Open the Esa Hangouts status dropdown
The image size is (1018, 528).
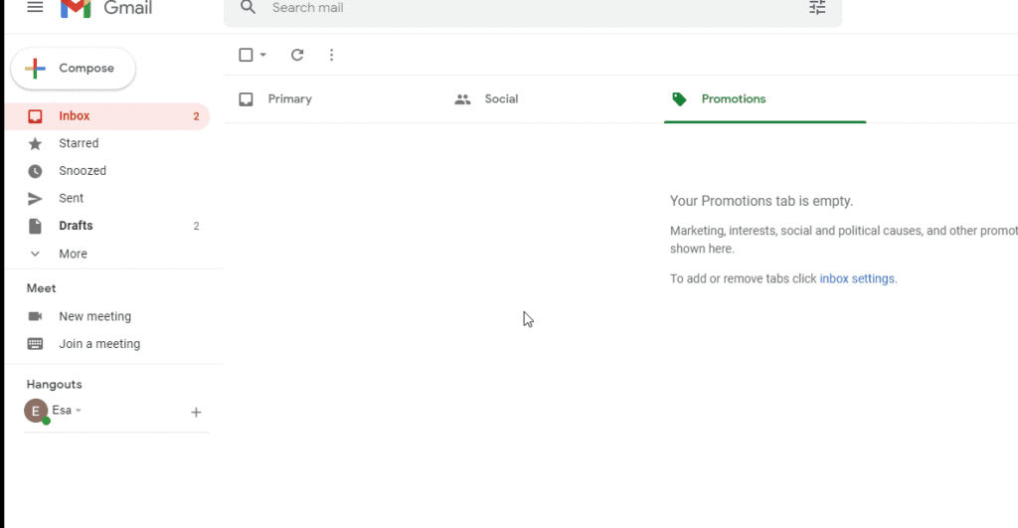pos(79,411)
